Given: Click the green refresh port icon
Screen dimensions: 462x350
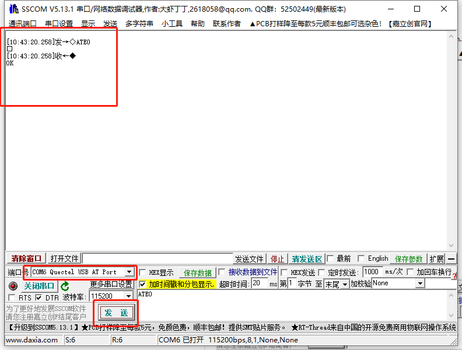Looking at the screenshot, I should pyautogui.click(x=65, y=286).
